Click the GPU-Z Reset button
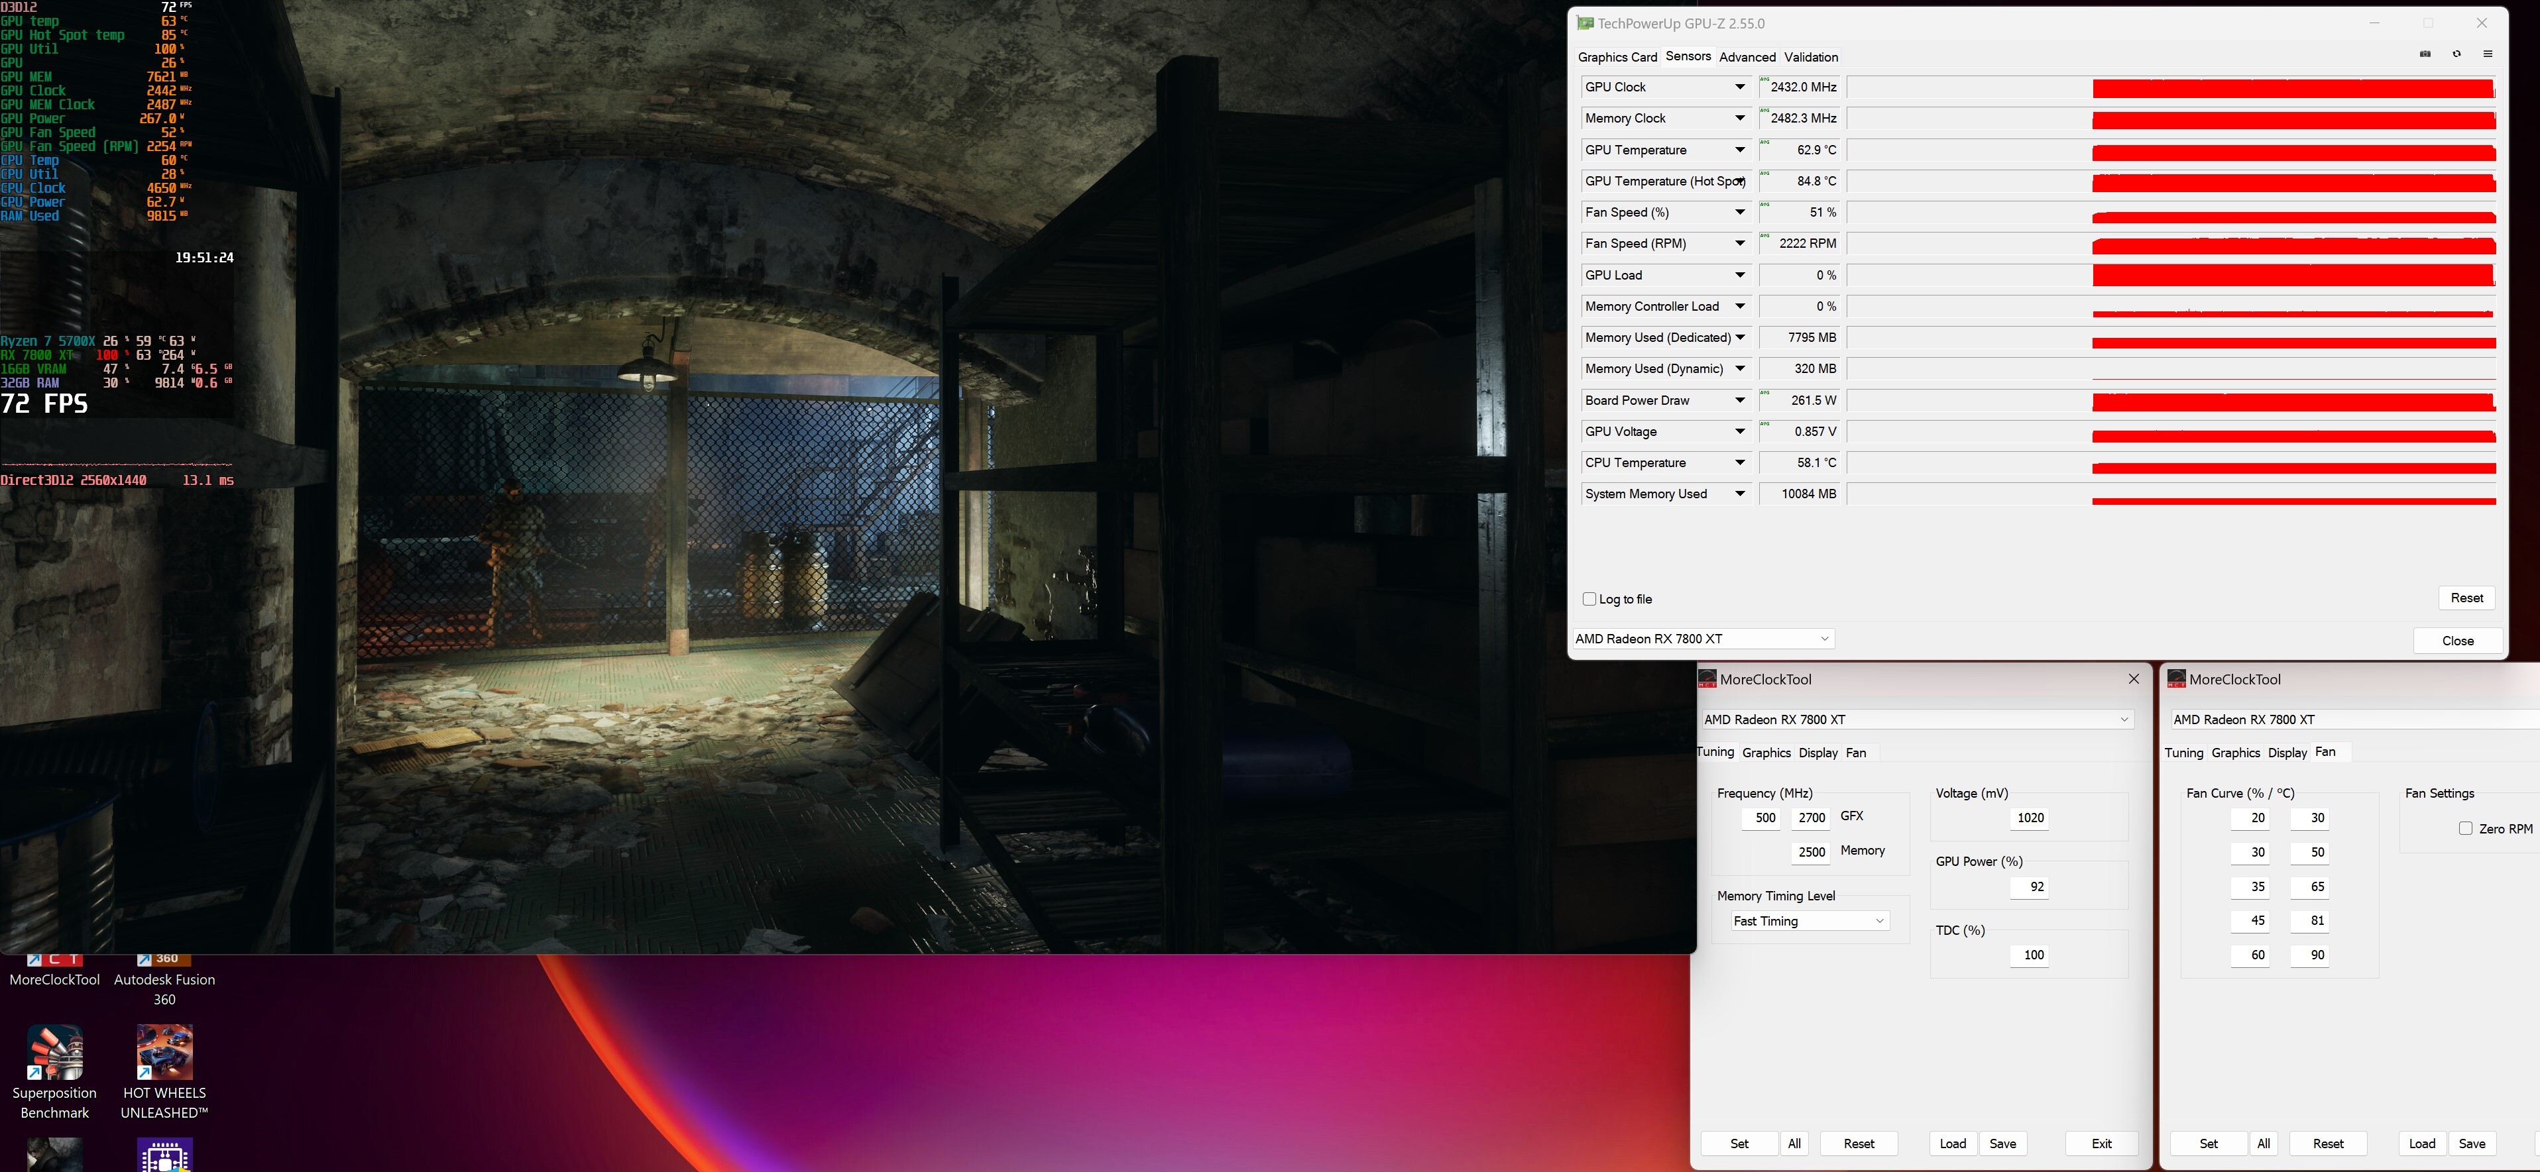The height and width of the screenshot is (1172, 2540). [2467, 598]
